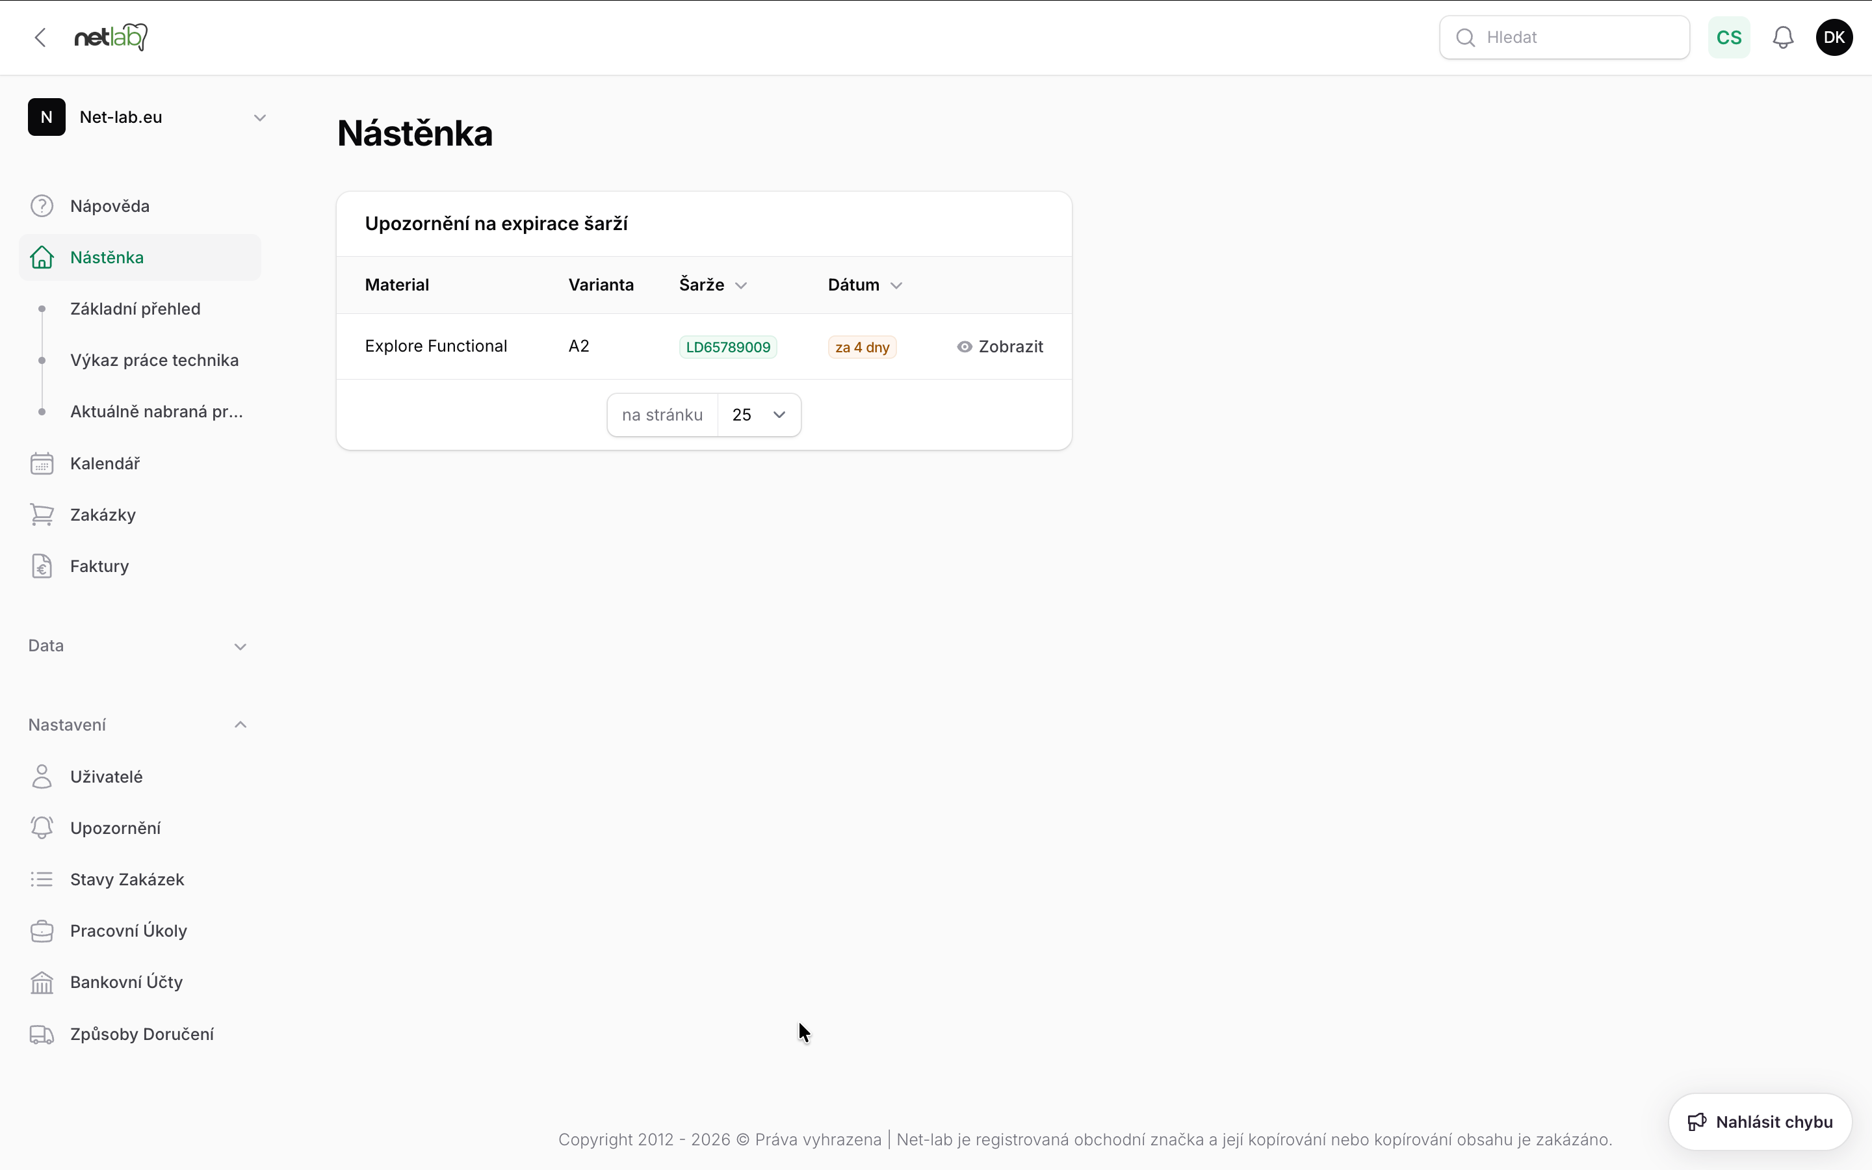1872x1170 pixels.
Task: Click the Způsoby Doručení truck icon
Action: [42, 1035]
